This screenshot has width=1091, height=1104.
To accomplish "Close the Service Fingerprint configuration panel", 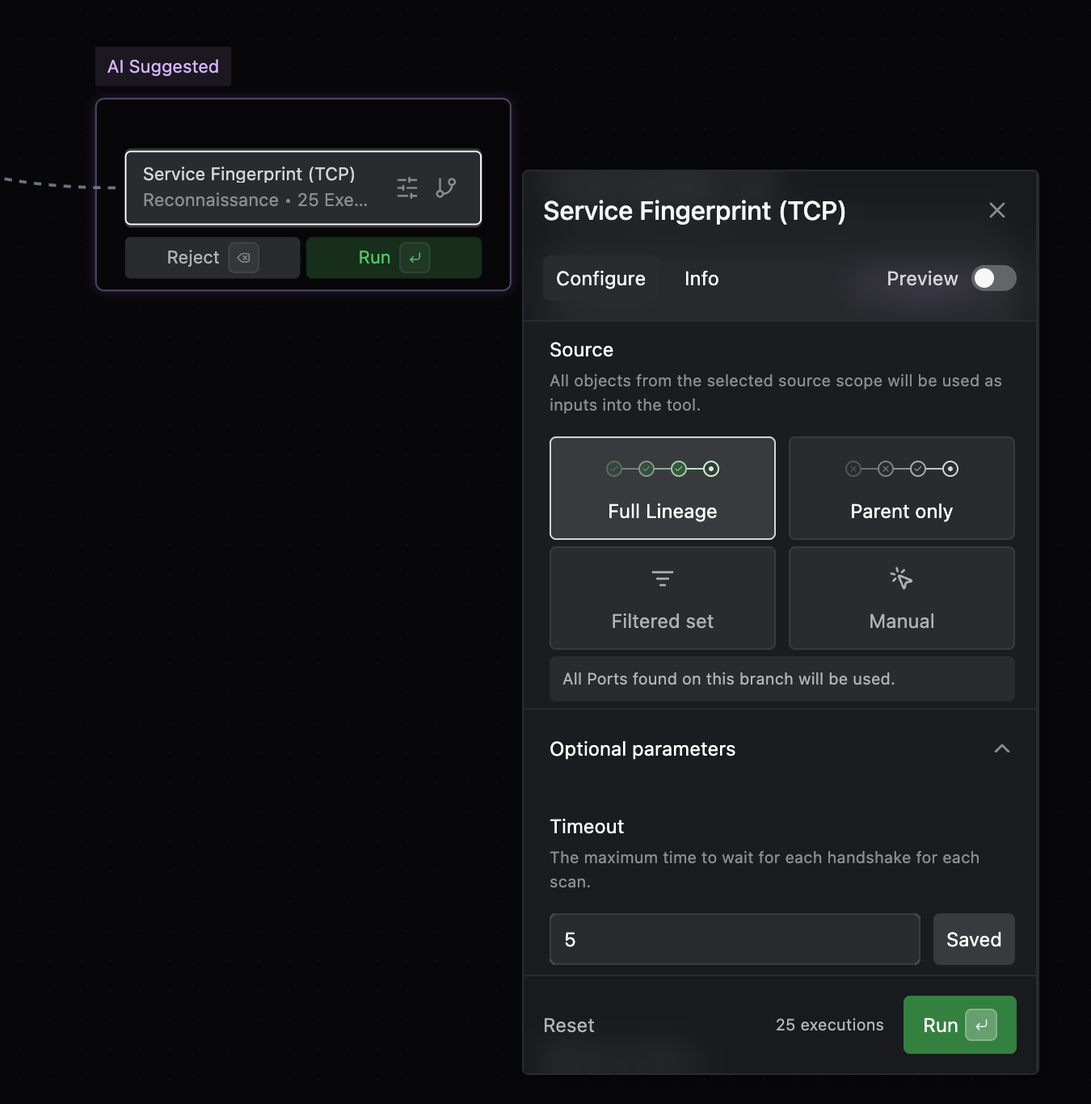I will click(x=997, y=210).
